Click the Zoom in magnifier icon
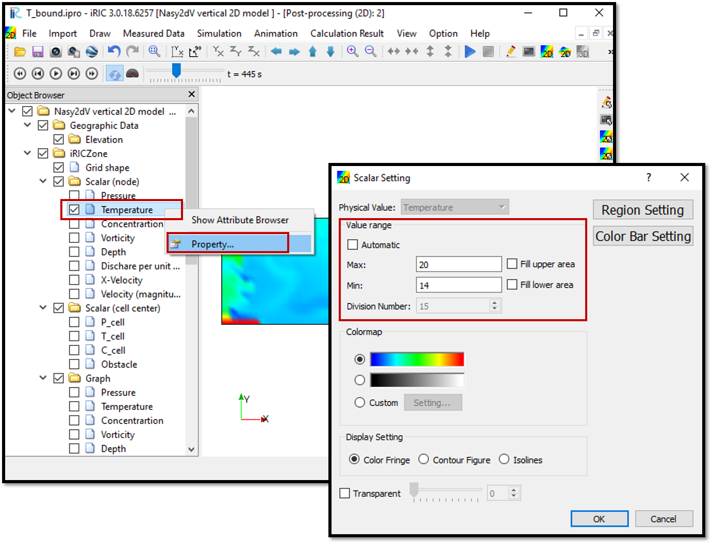The height and width of the screenshot is (544, 712). (x=353, y=51)
